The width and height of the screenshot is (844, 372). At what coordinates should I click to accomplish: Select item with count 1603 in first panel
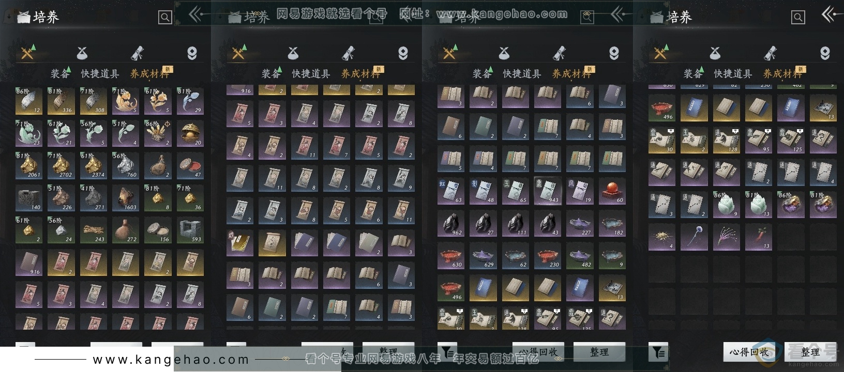tap(126, 198)
